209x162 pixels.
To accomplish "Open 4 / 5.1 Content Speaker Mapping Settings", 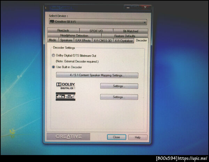I will (x=97, y=75).
